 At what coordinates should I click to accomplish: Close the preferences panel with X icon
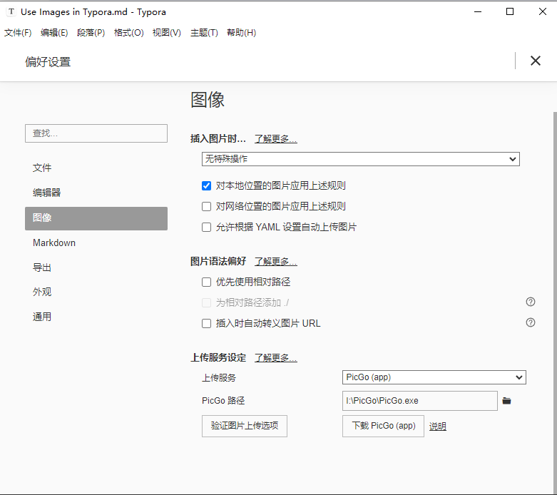[x=536, y=61]
